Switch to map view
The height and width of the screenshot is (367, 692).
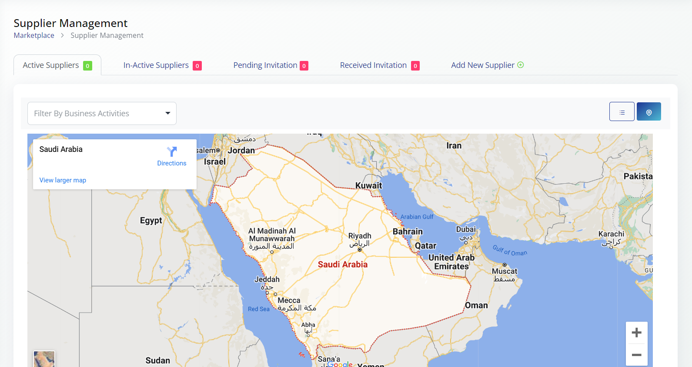point(649,112)
